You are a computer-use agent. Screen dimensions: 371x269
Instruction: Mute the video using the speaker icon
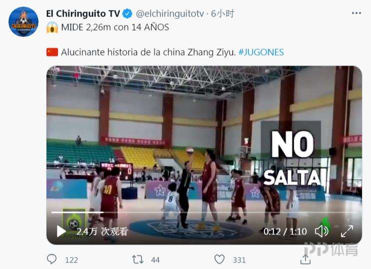(322, 231)
